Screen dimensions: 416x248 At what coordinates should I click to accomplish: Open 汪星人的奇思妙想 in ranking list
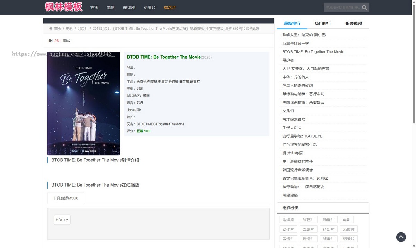[x=298, y=85]
